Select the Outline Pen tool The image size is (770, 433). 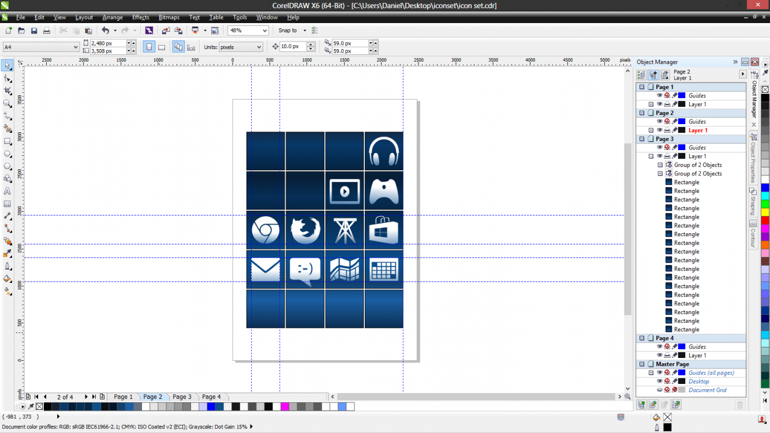(7, 266)
